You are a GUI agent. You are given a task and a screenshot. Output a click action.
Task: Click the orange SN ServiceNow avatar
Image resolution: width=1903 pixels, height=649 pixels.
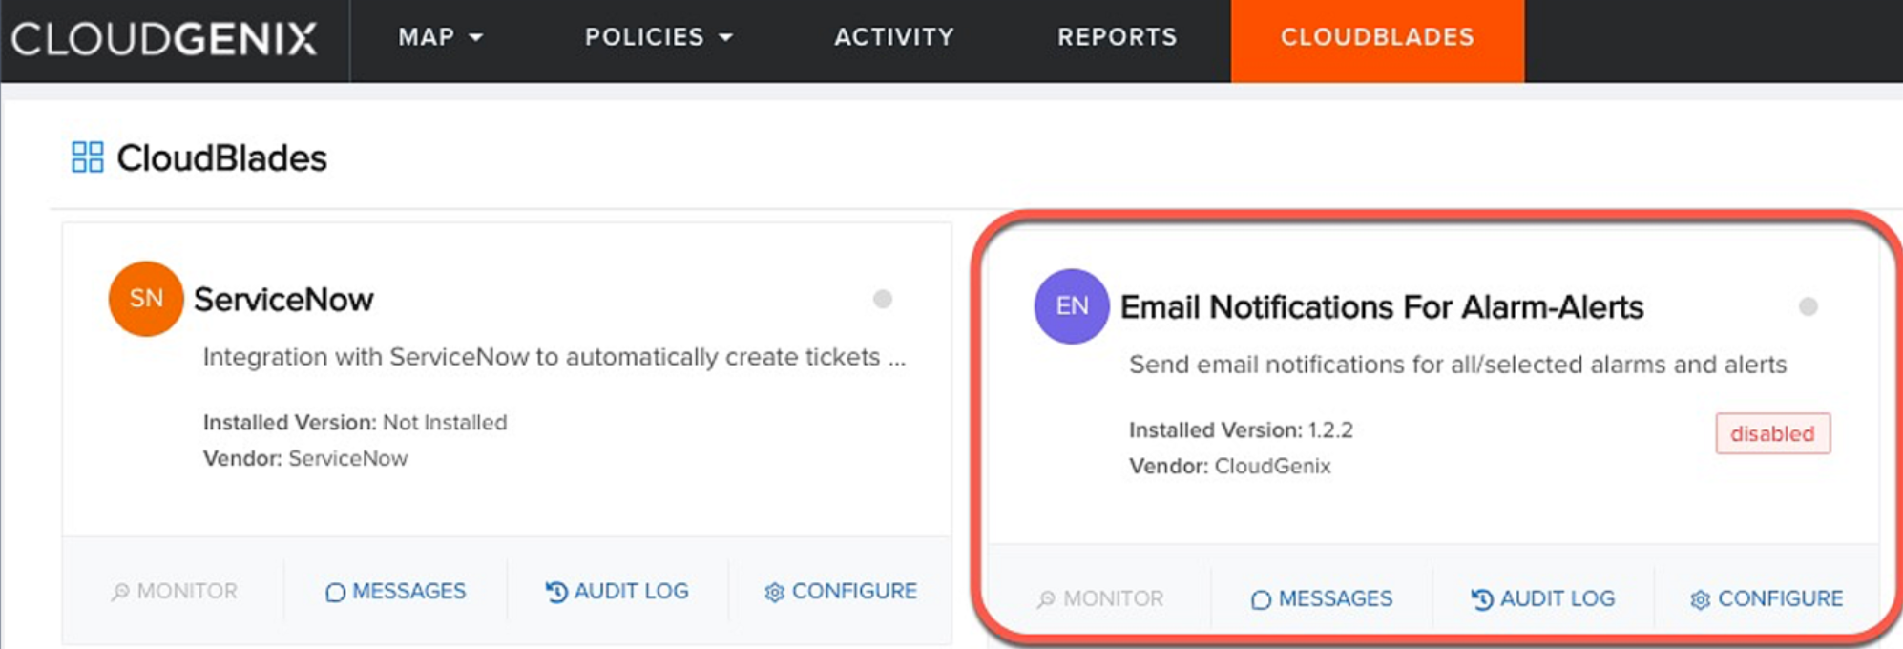[x=145, y=299]
